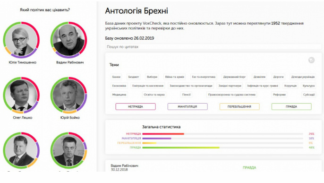This screenshot has width=324, height=183.
Task: Open Юлія Тимошенко's portrait
Action: click(21, 40)
